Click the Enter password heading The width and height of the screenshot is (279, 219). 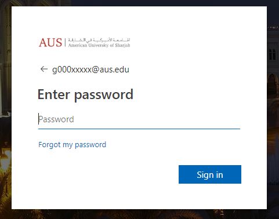85,94
